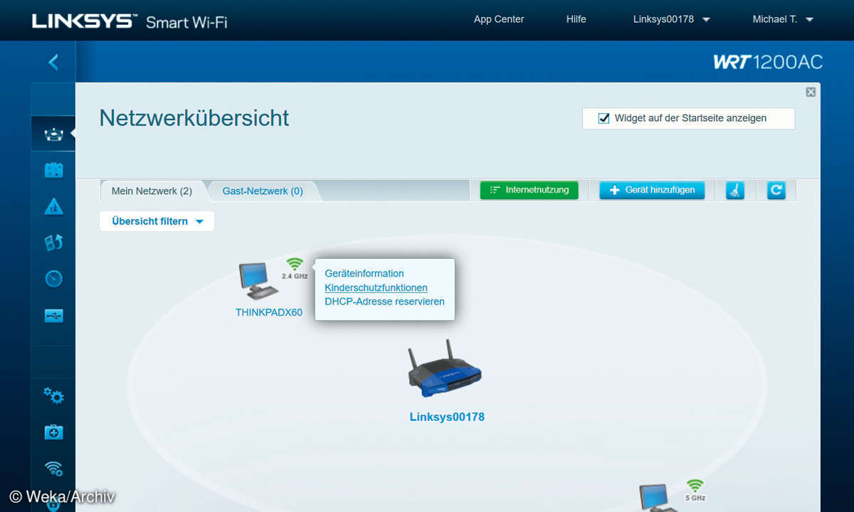Click the back arrow chevron icon
854x512 pixels.
pos(53,63)
